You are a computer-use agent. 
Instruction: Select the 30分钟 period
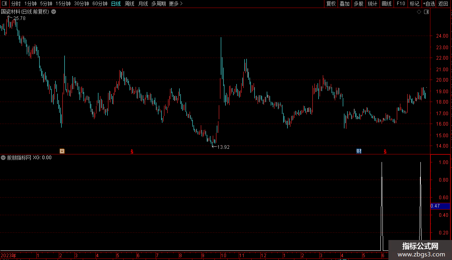click(x=82, y=4)
